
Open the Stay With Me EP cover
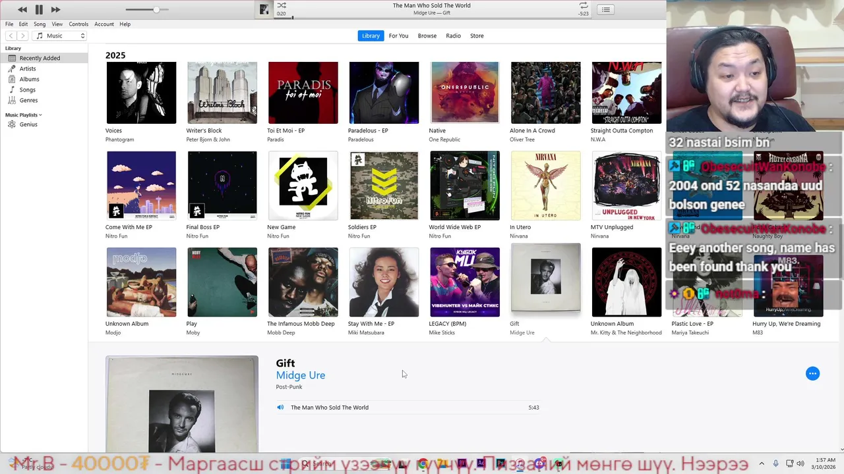tap(384, 282)
